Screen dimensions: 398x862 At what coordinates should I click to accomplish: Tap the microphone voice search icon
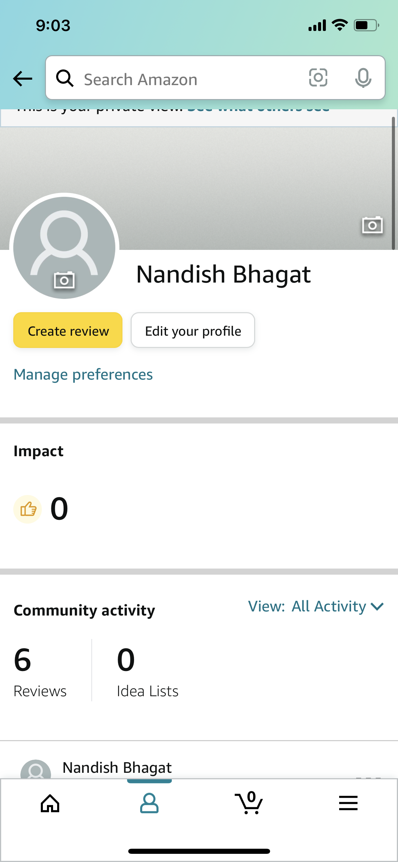pos(363,78)
